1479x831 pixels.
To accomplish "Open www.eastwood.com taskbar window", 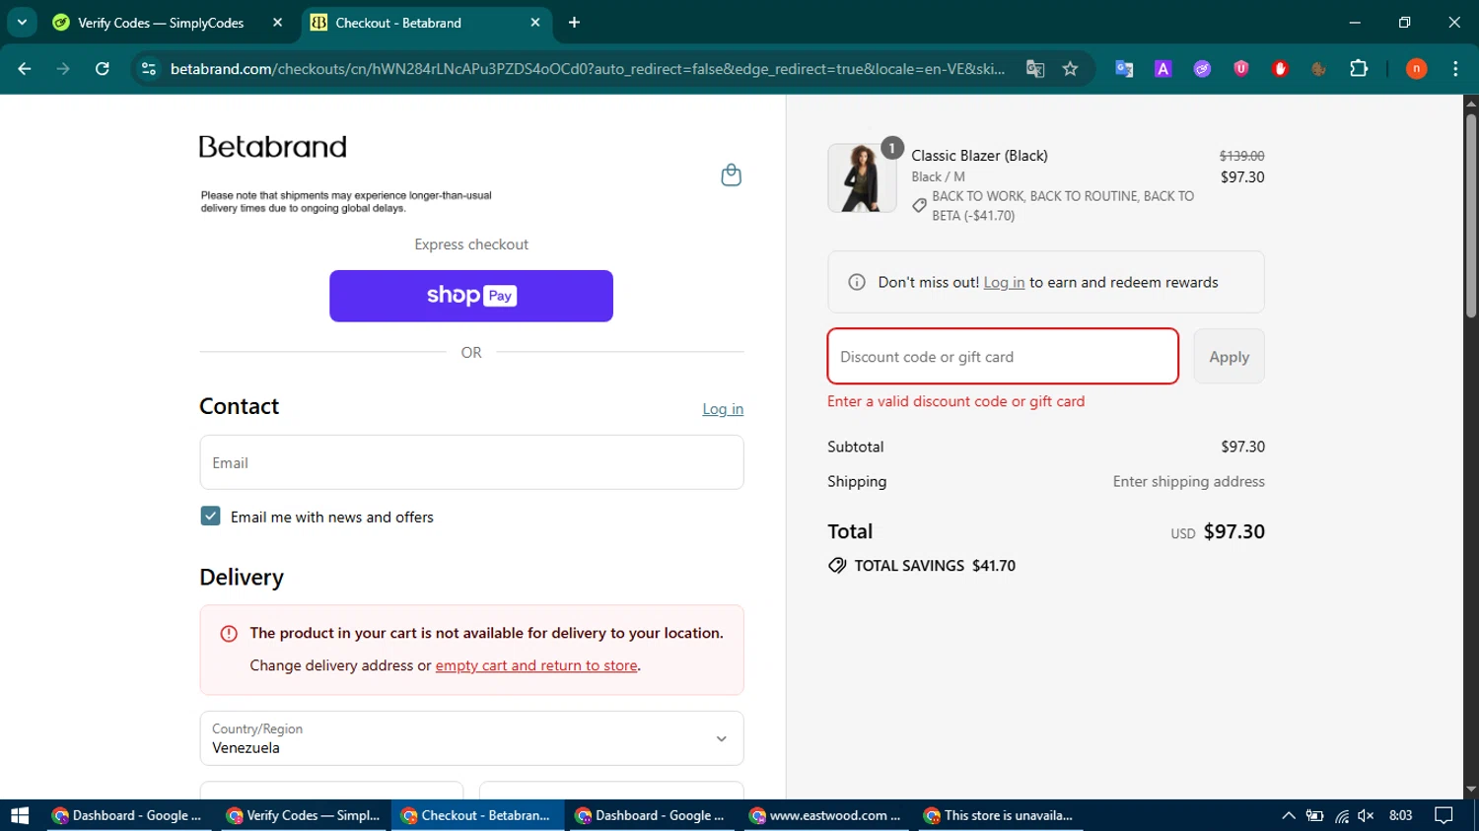I will (826, 815).
